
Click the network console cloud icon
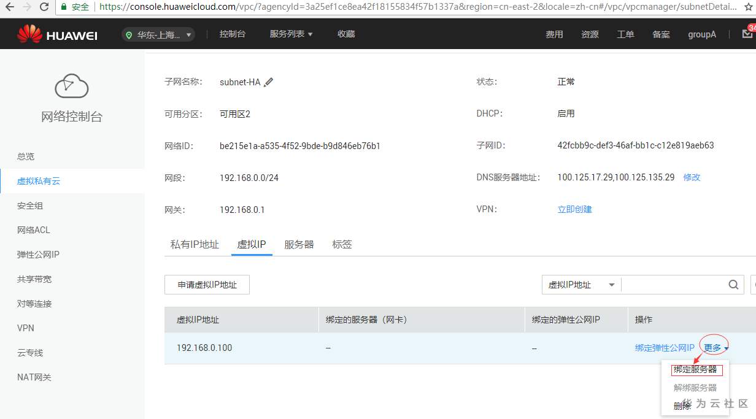point(72,86)
